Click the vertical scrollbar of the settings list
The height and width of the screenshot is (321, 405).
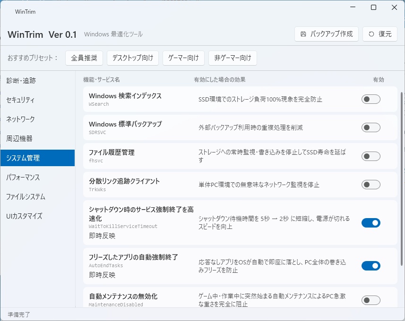[x=401, y=178]
